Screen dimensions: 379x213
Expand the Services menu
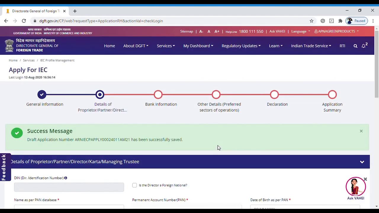[x=166, y=46]
